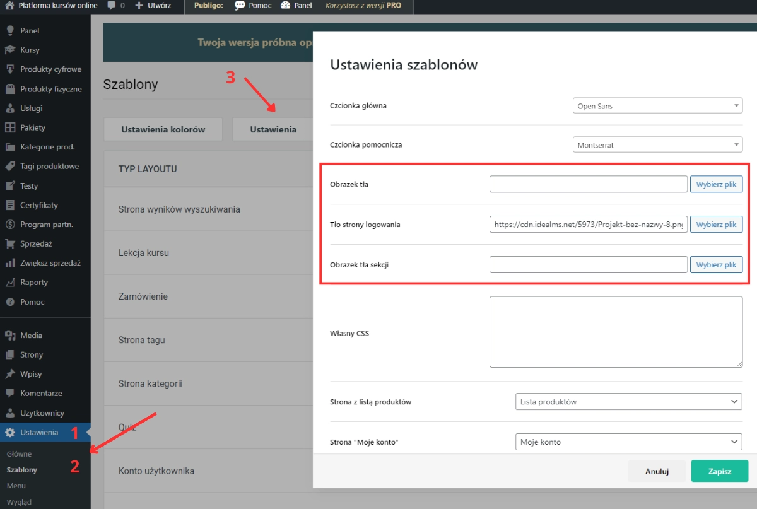Save template settings with Zapisz
This screenshot has width=757, height=509.
pyautogui.click(x=720, y=471)
